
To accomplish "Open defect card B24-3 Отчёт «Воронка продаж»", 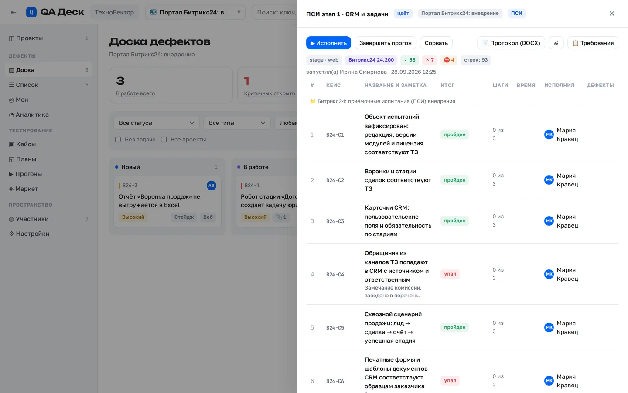I will click(167, 202).
